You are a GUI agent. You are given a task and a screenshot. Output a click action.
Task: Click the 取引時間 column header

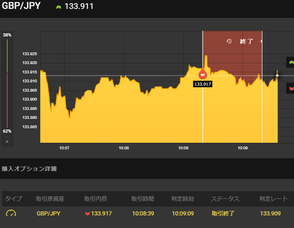point(143,199)
